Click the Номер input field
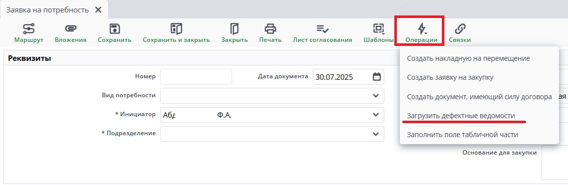 pos(196,77)
